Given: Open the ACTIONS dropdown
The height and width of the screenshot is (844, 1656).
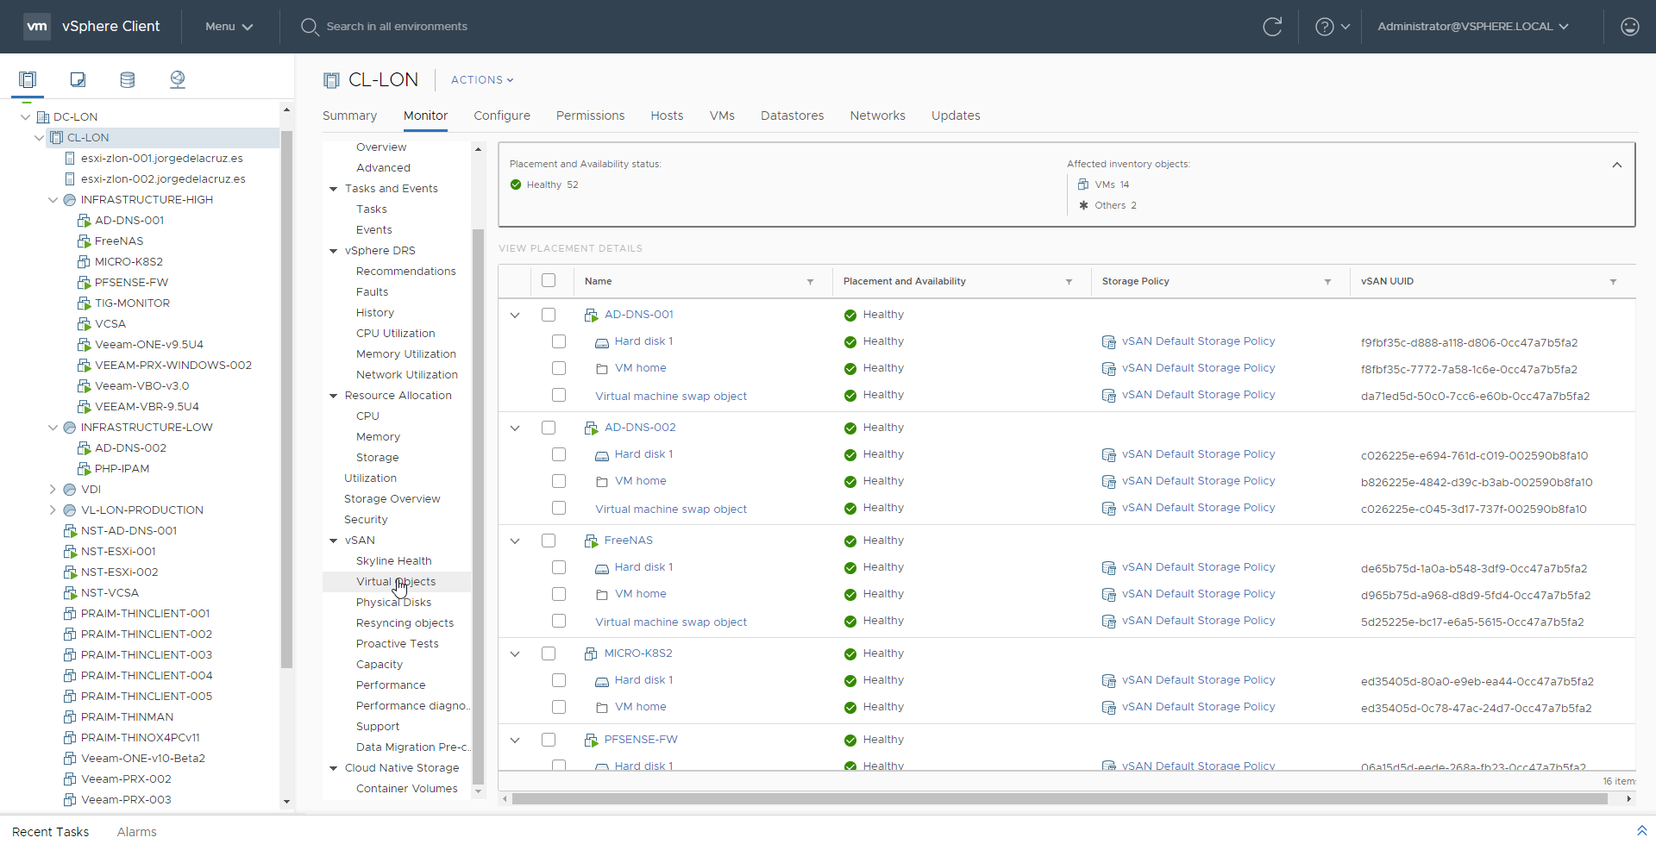Looking at the screenshot, I should click(x=482, y=80).
